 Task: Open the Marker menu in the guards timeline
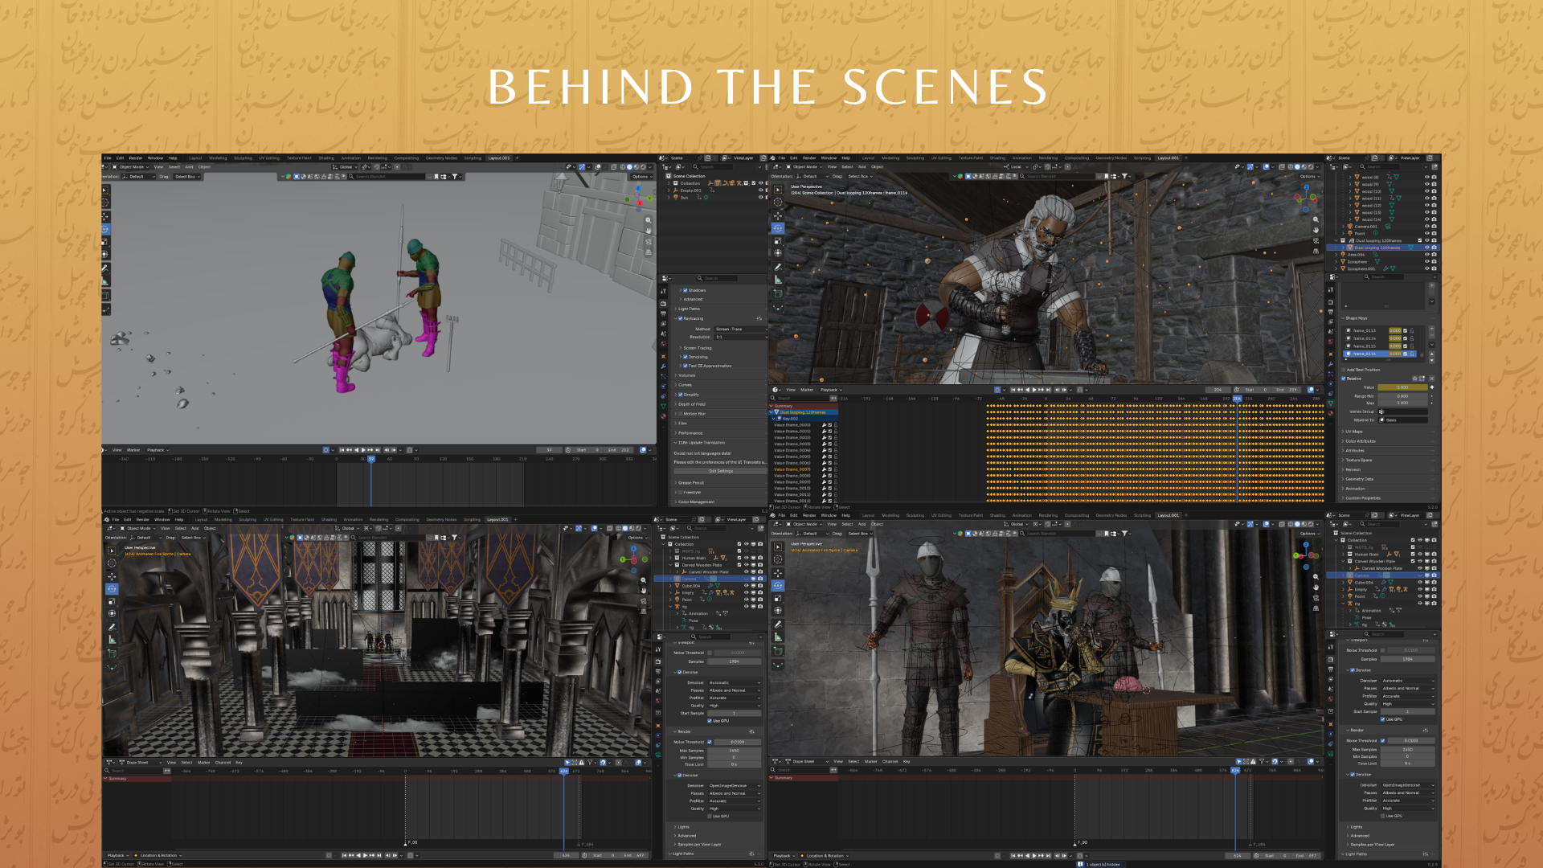(x=133, y=450)
